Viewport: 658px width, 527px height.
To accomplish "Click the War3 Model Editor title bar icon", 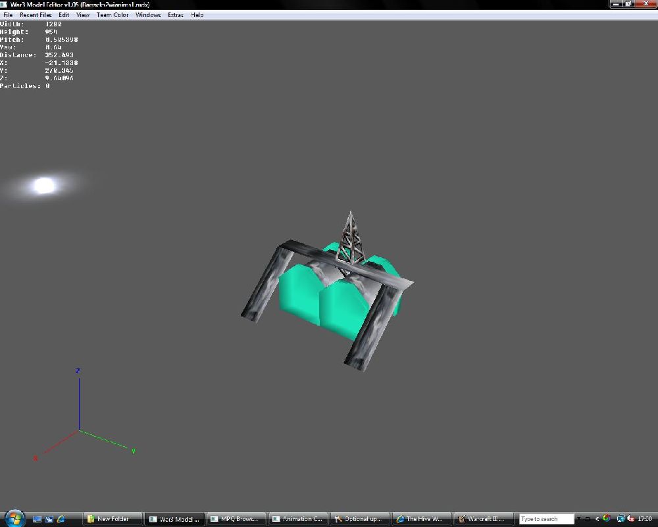I will 4,4.
